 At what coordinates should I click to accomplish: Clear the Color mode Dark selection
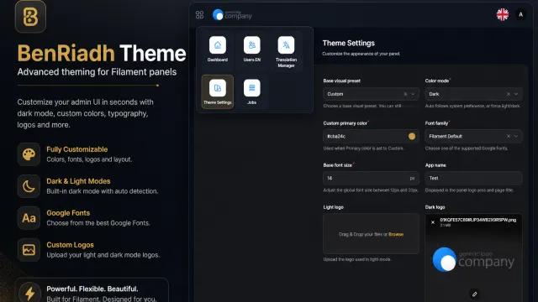pyautogui.click(x=508, y=94)
